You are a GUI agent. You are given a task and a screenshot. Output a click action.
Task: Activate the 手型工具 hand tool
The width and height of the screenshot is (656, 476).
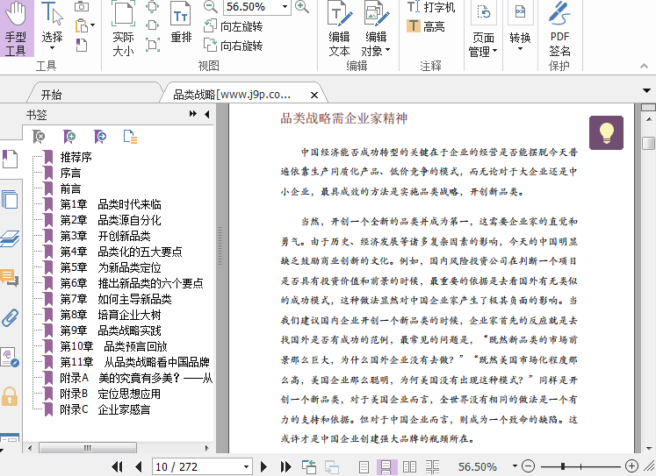(17, 28)
